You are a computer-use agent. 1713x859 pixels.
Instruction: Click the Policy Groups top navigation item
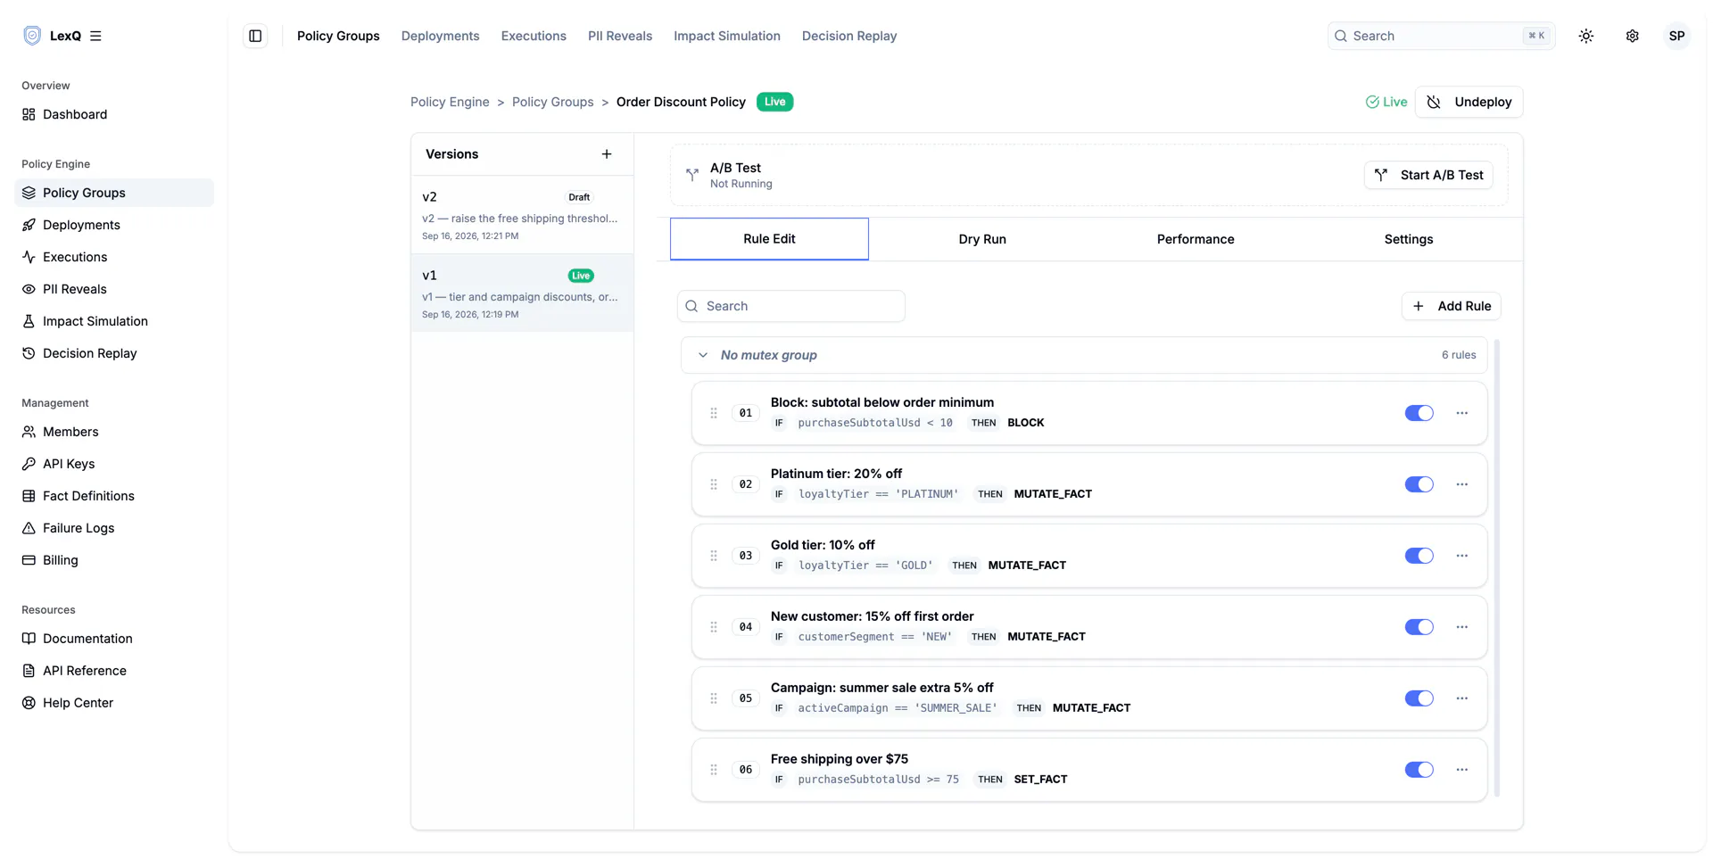tap(338, 36)
